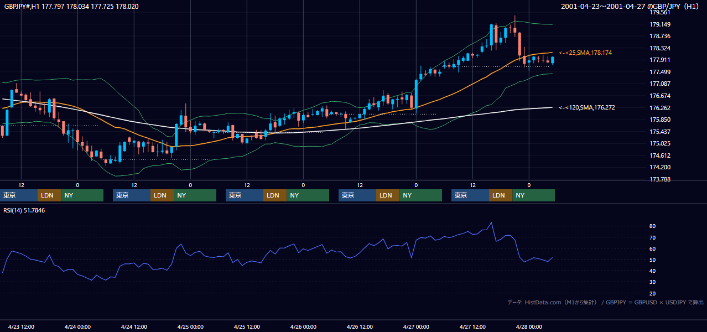The image size is (707, 332).
Task: Click the 25 SMA label reading 178.174
Action: click(585, 53)
